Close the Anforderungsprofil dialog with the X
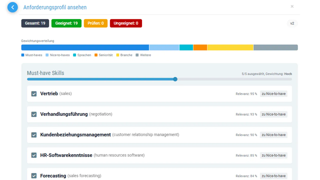The height and width of the screenshot is (180, 320). tap(292, 6)
